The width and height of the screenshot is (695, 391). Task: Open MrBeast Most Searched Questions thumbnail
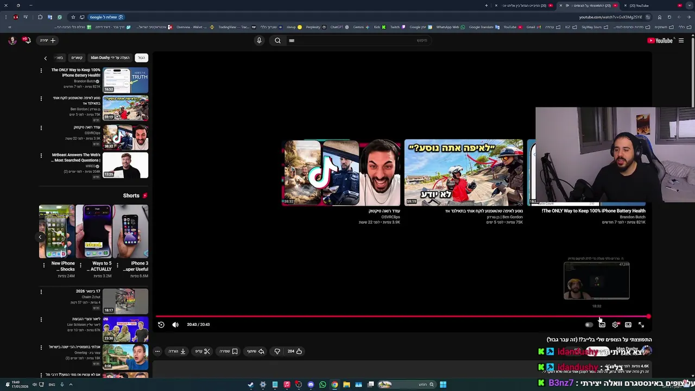(125, 165)
